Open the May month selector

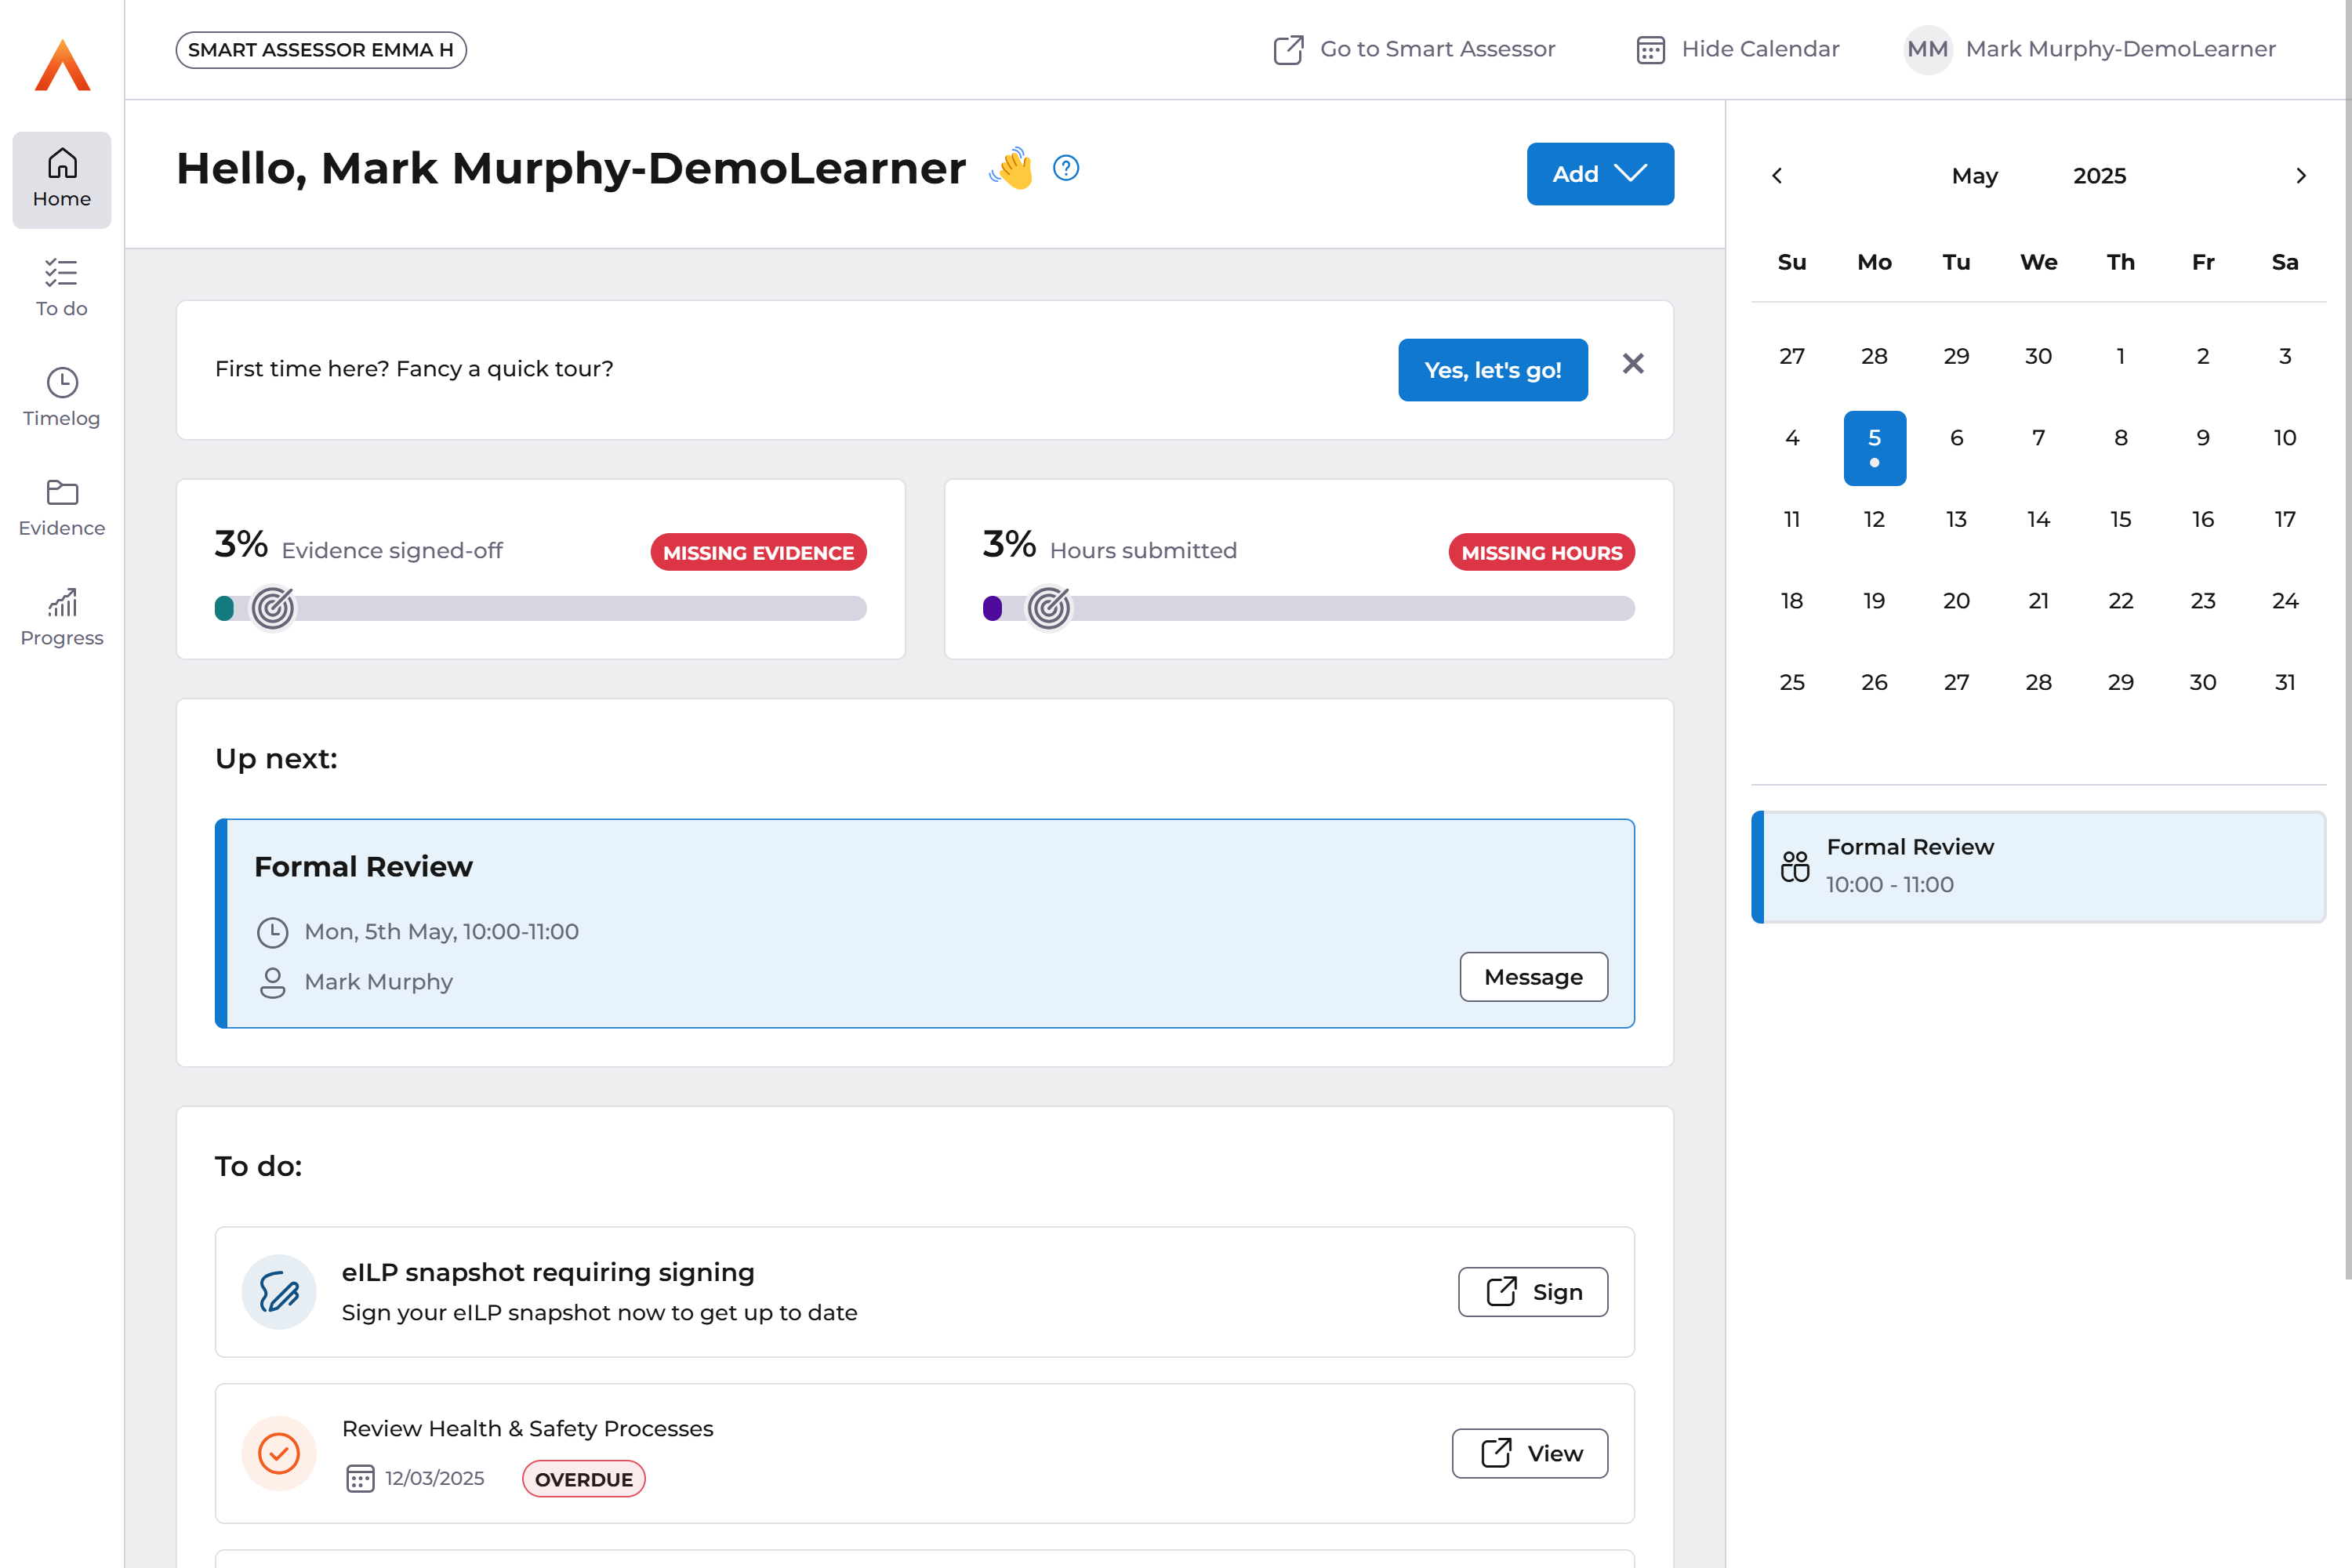click(x=1974, y=176)
